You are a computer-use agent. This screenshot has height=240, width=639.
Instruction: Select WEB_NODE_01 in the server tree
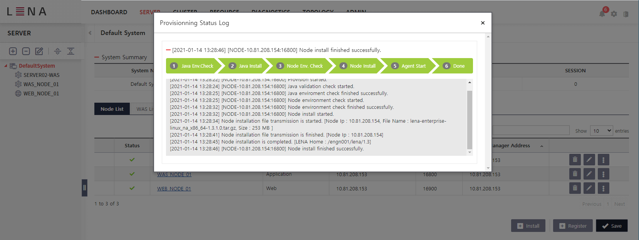[x=41, y=93]
